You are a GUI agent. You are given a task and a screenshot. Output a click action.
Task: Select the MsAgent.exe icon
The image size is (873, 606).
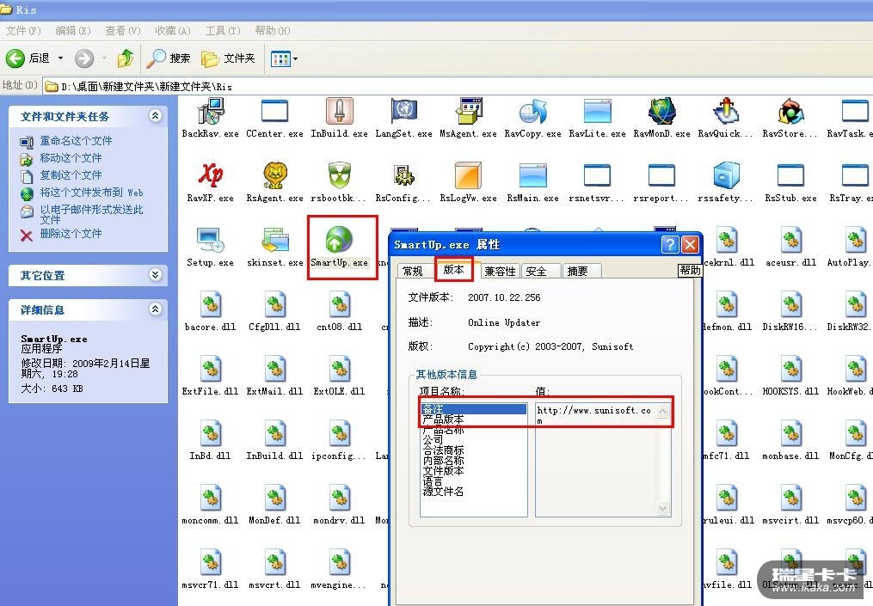click(x=468, y=111)
